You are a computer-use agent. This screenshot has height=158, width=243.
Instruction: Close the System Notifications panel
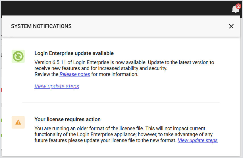coord(231,26)
